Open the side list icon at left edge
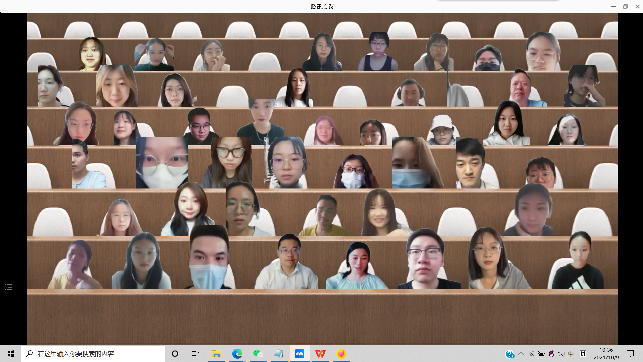The width and height of the screenshot is (643, 362). tap(9, 287)
